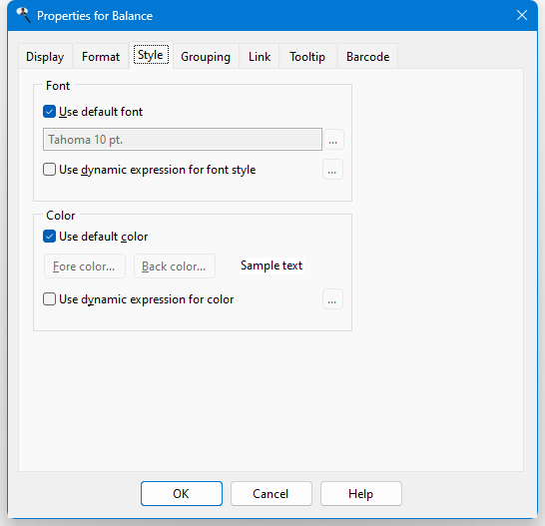
Task: Confirm with the OK button
Action: (182, 493)
